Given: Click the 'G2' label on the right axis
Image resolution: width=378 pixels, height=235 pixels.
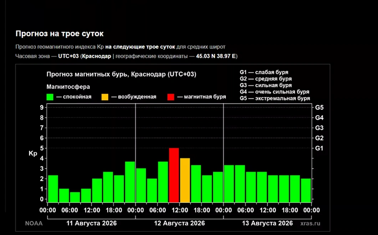Looking at the screenshot, I should pos(319,138).
